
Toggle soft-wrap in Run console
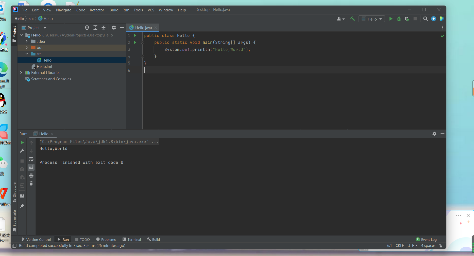(x=31, y=159)
